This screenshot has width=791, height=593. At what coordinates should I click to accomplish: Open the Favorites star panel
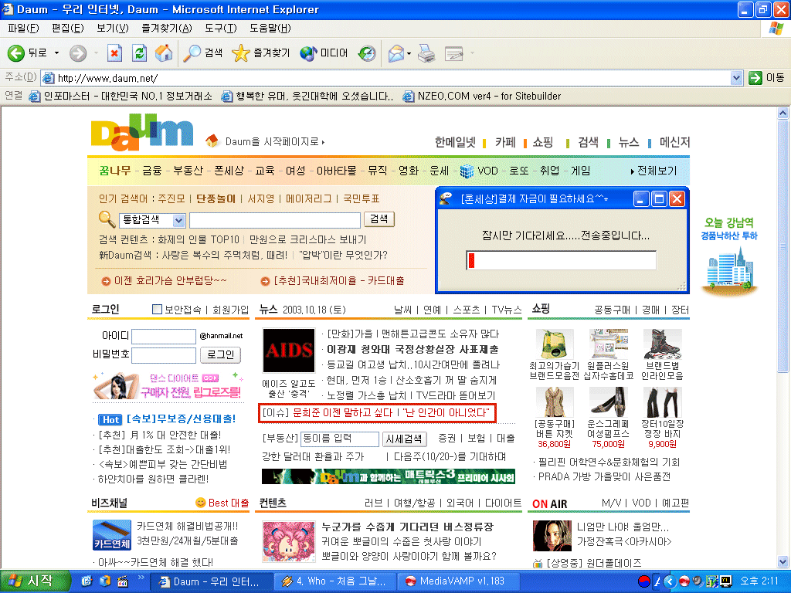coord(241,53)
